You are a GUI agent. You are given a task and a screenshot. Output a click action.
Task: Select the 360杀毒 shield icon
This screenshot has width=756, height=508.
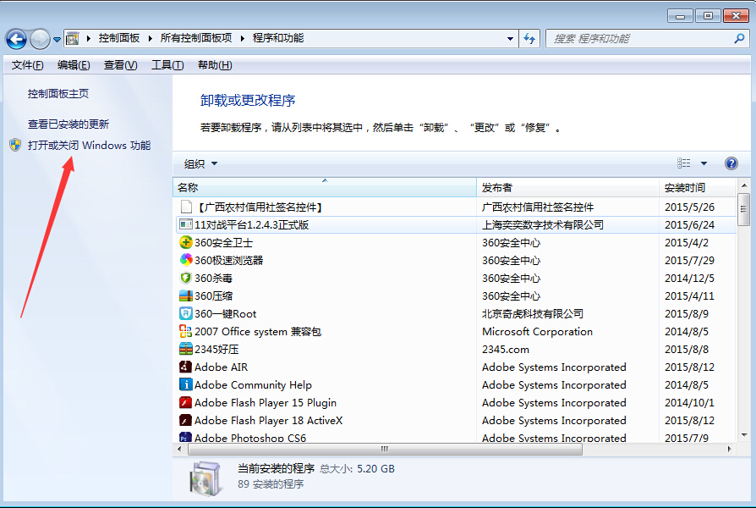click(x=186, y=279)
